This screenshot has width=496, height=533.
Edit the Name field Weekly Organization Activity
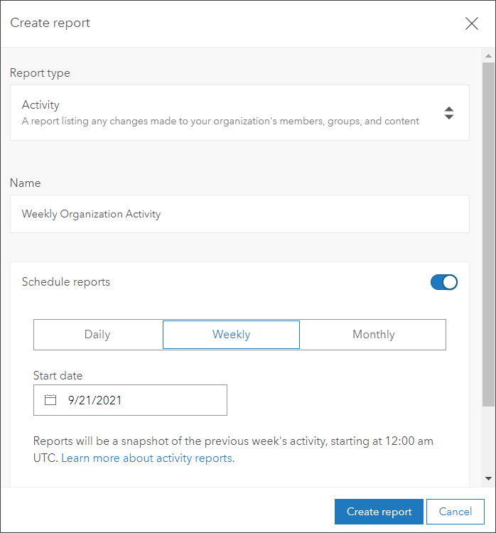point(239,214)
